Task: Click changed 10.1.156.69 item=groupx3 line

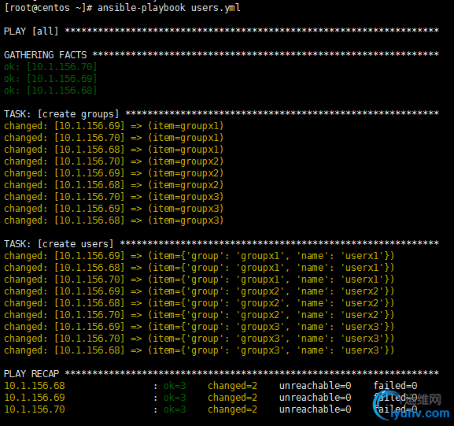Action: coord(114,209)
